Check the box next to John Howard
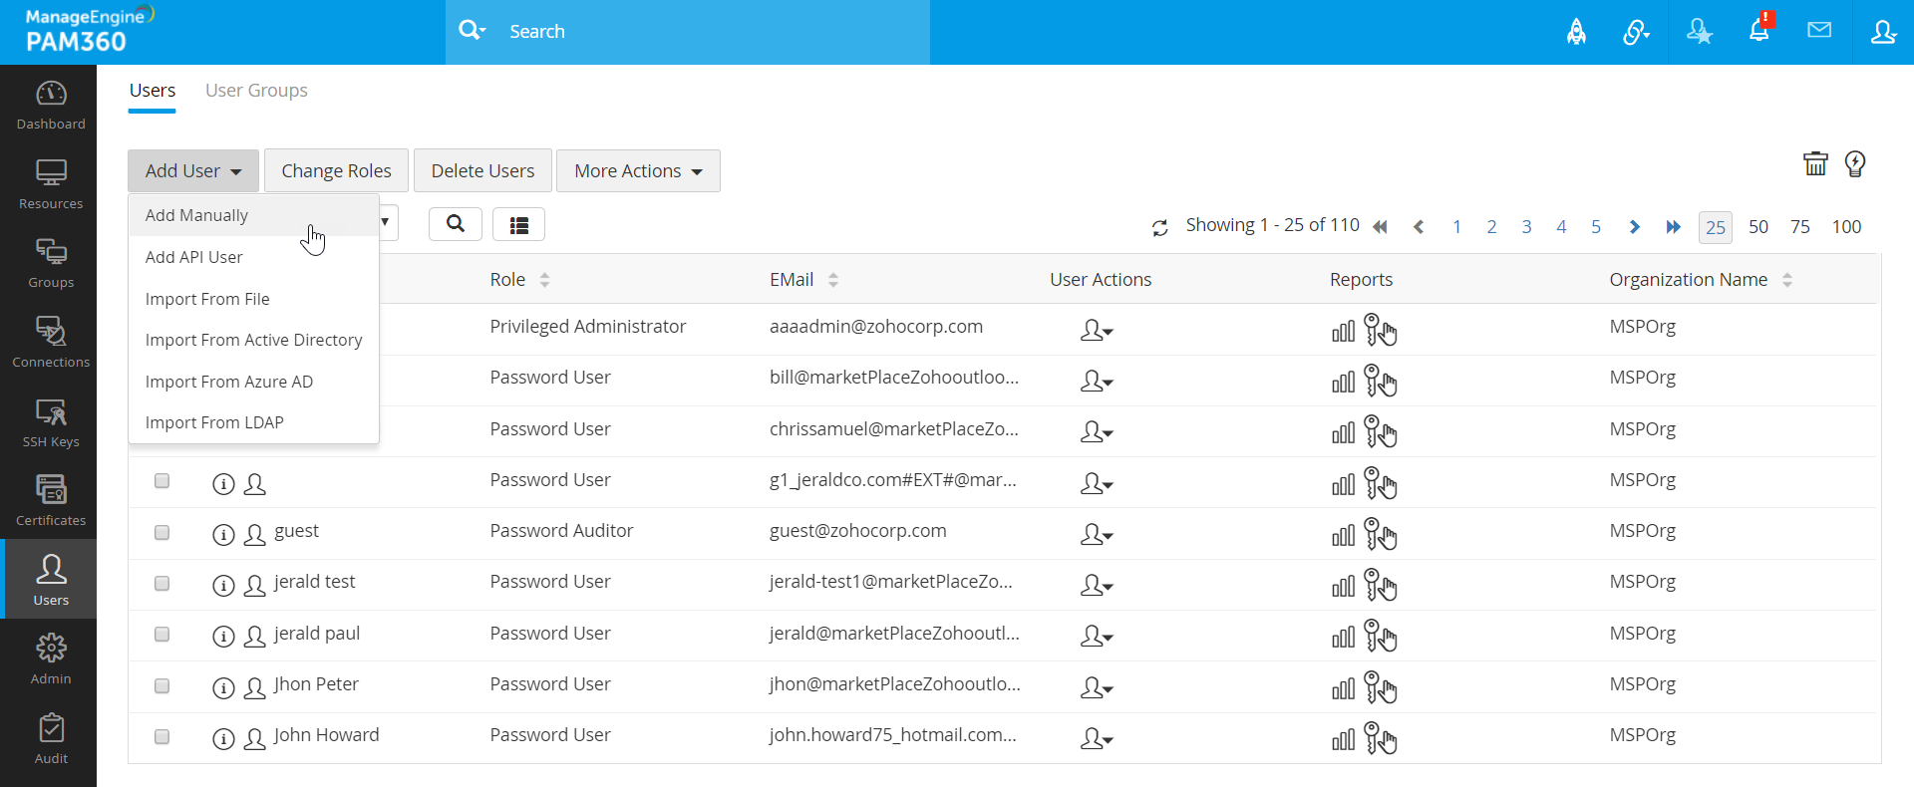This screenshot has width=1914, height=787. point(162,737)
